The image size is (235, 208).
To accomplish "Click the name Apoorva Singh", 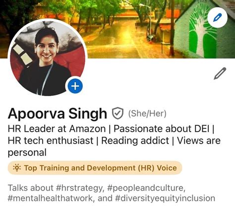I will (x=58, y=113).
